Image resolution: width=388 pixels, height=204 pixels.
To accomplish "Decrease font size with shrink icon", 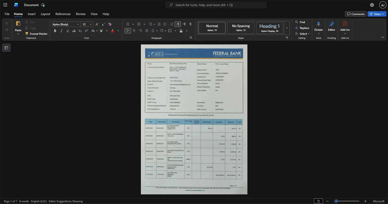I will [103, 24].
